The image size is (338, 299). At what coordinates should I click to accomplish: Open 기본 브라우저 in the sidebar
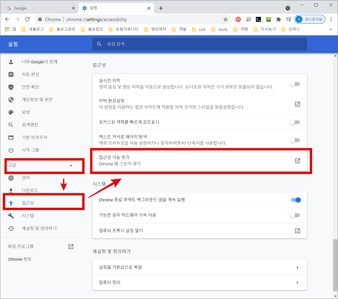(x=34, y=137)
